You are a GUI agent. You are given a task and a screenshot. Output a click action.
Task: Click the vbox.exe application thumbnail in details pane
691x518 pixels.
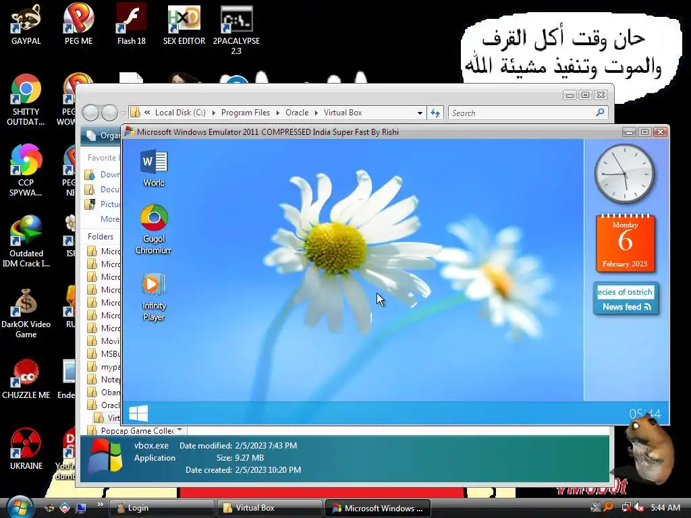pos(105,457)
